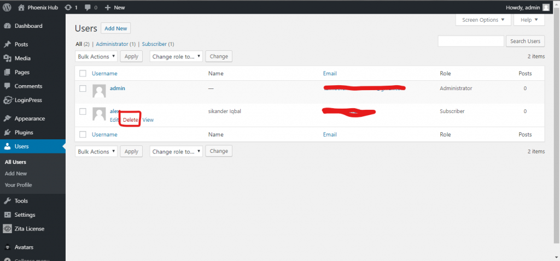This screenshot has width=560, height=261.
Task: Click the Dashboard gauge icon
Action: (x=7, y=26)
